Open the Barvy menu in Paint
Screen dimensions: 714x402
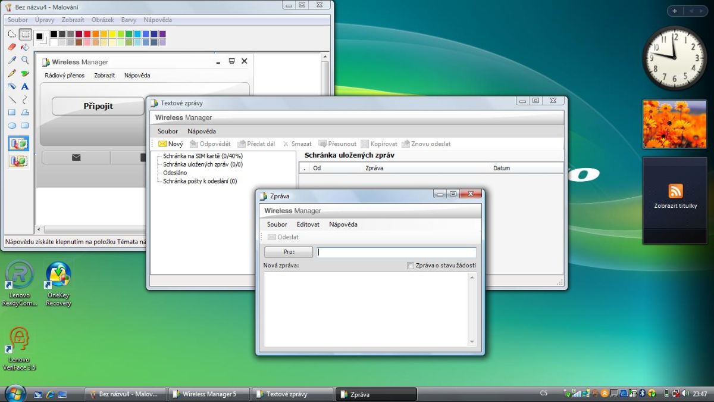(x=129, y=20)
